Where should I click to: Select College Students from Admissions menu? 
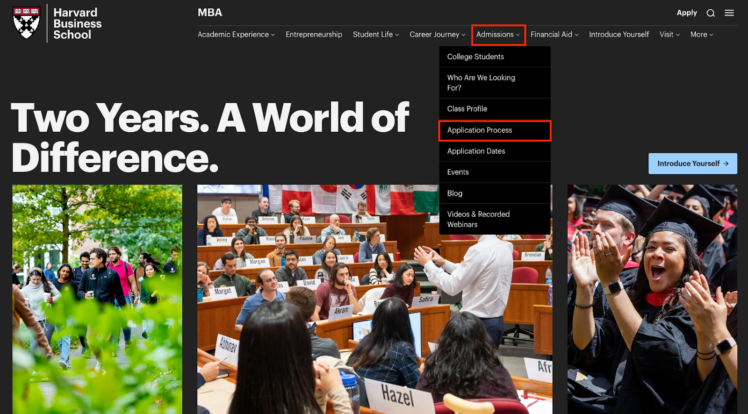495,57
